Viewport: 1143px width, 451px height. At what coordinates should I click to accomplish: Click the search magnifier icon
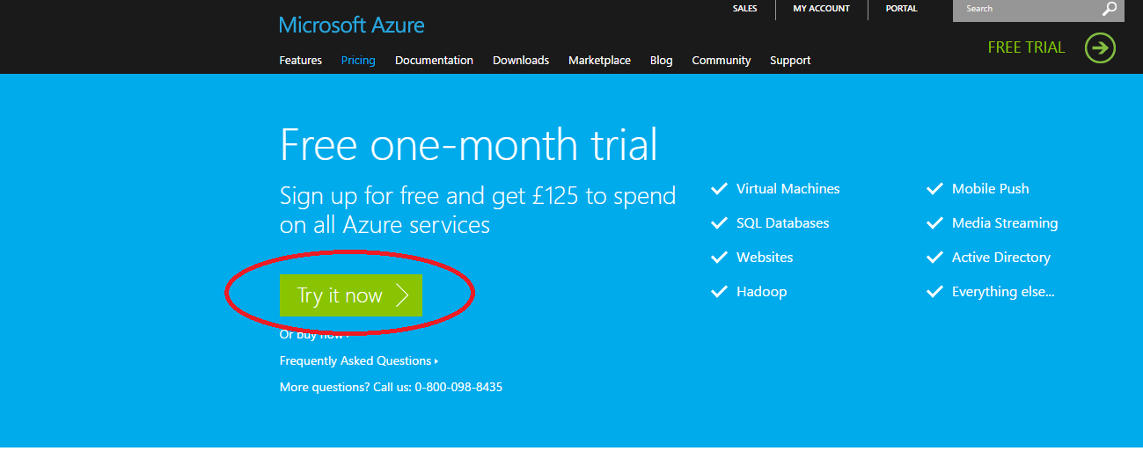[1110, 10]
